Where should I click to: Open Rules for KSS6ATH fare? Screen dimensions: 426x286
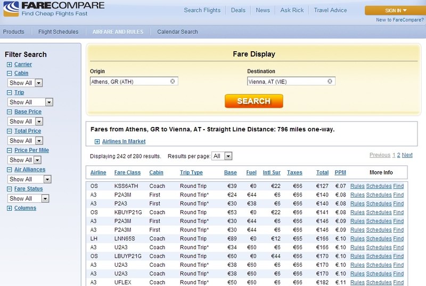(x=357, y=186)
